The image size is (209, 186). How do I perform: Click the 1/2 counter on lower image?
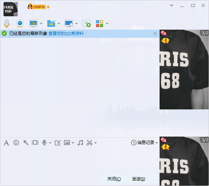[205, 140]
